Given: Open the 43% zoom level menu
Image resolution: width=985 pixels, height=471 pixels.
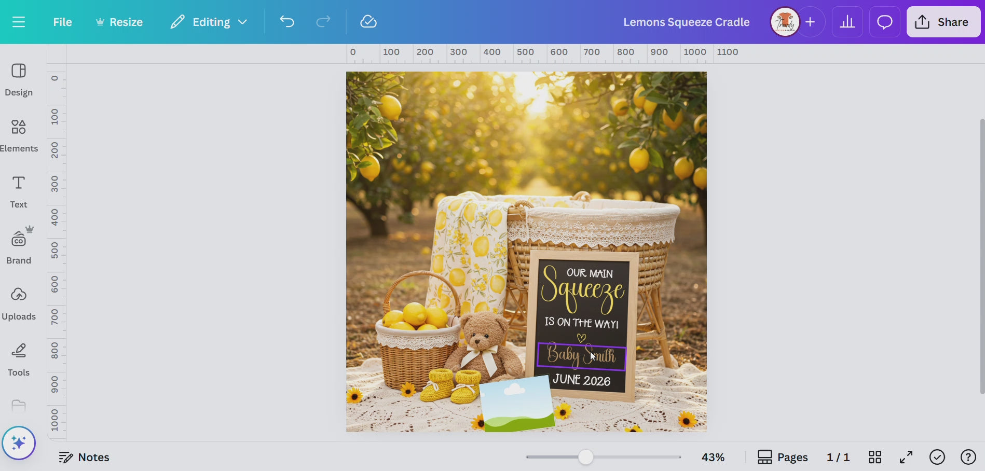Looking at the screenshot, I should 713,457.
